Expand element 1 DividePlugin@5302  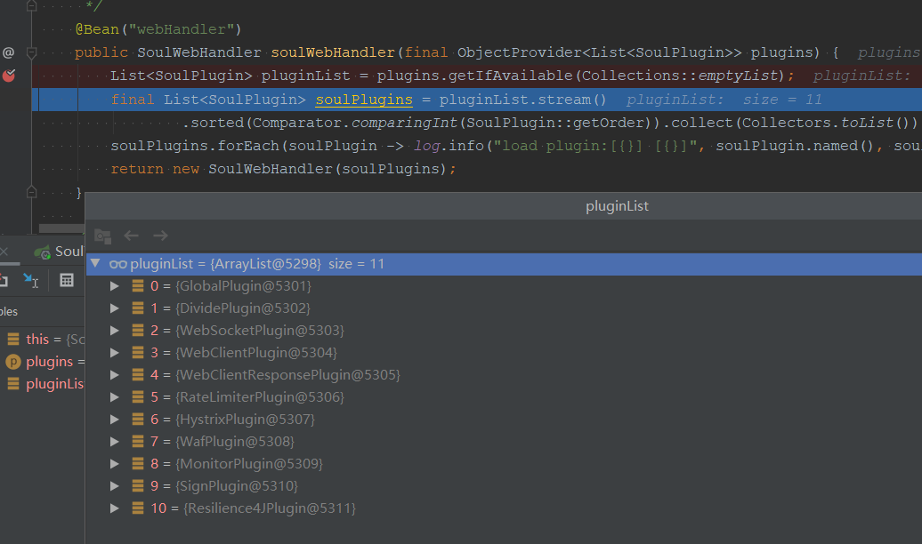tap(115, 308)
